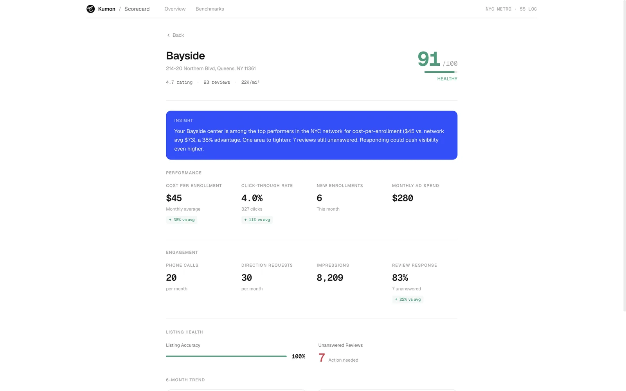The width and height of the screenshot is (626, 391).
Task: Click the phone calls value 20
Action: [x=171, y=278]
